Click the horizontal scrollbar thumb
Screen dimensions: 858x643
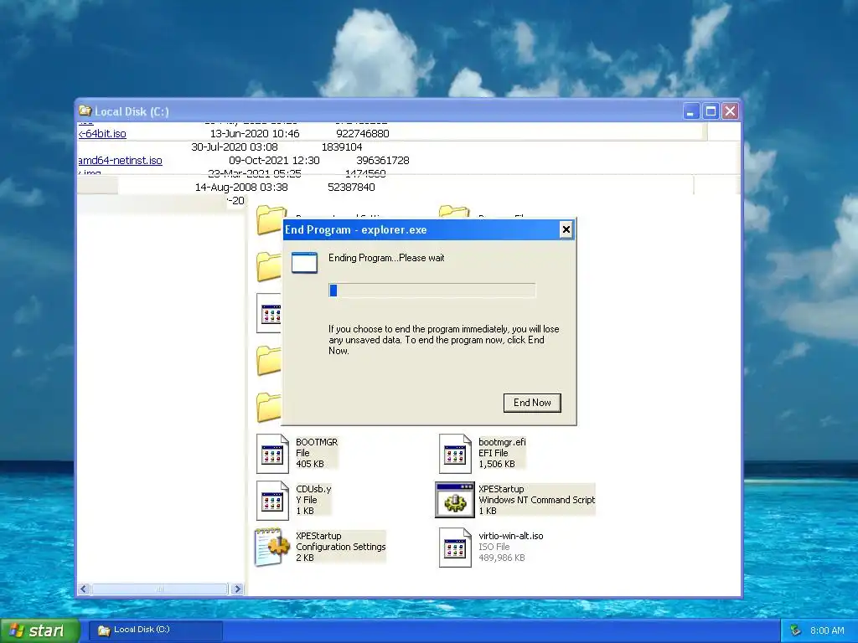point(159,589)
